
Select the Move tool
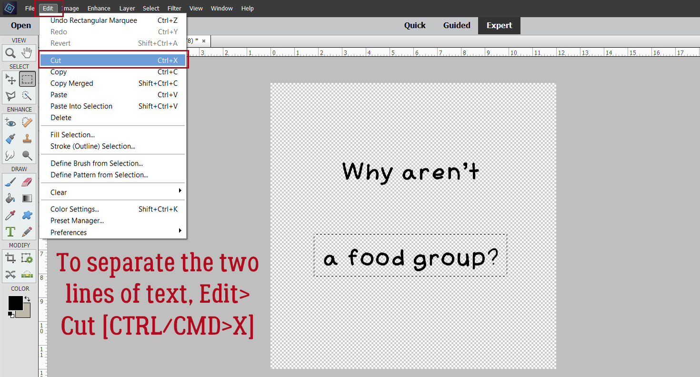tap(10, 79)
